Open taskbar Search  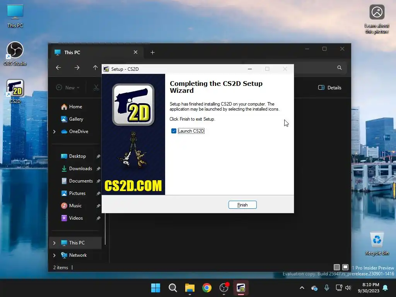pyautogui.click(x=173, y=288)
